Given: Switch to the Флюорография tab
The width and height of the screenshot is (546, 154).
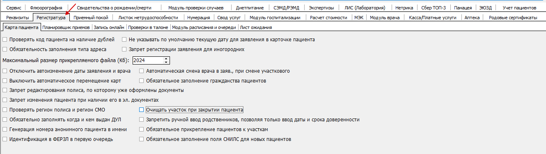Looking at the screenshot, I should [x=46, y=8].
